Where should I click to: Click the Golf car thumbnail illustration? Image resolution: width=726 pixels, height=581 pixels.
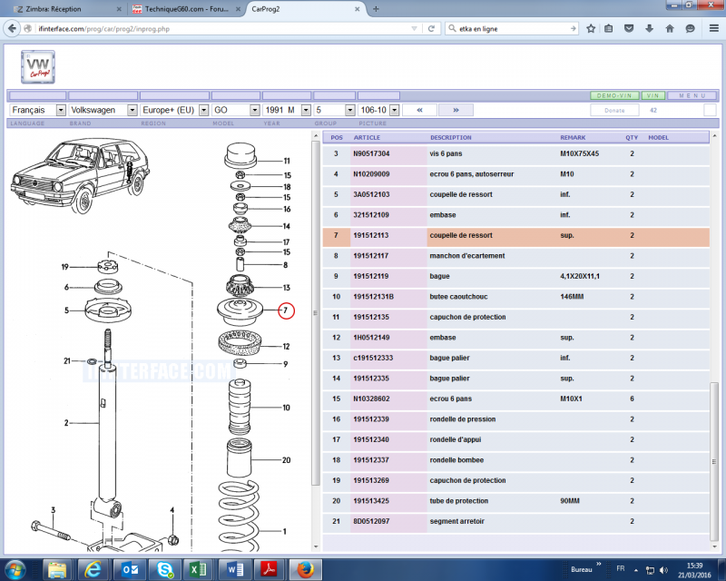pos(80,175)
